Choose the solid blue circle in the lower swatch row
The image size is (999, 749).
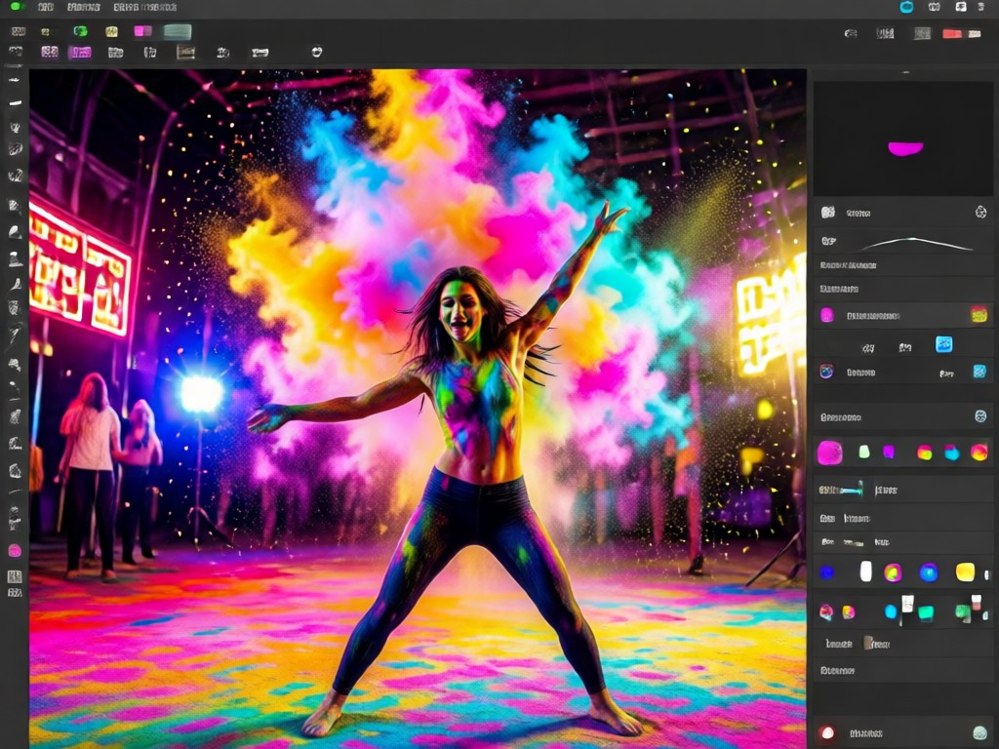pos(827,572)
